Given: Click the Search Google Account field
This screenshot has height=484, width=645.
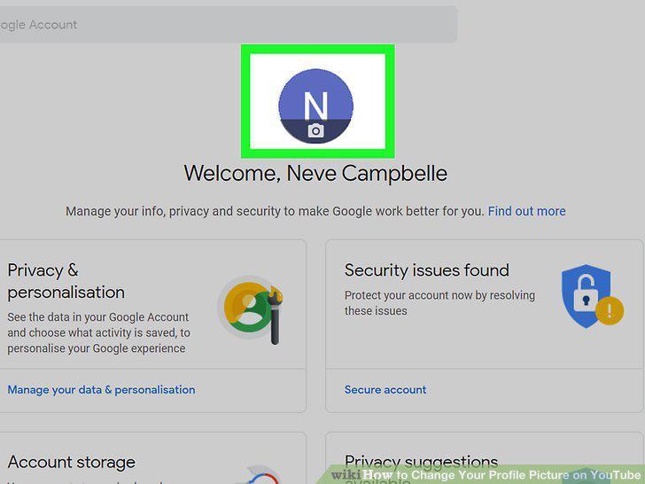Looking at the screenshot, I should click(x=228, y=25).
